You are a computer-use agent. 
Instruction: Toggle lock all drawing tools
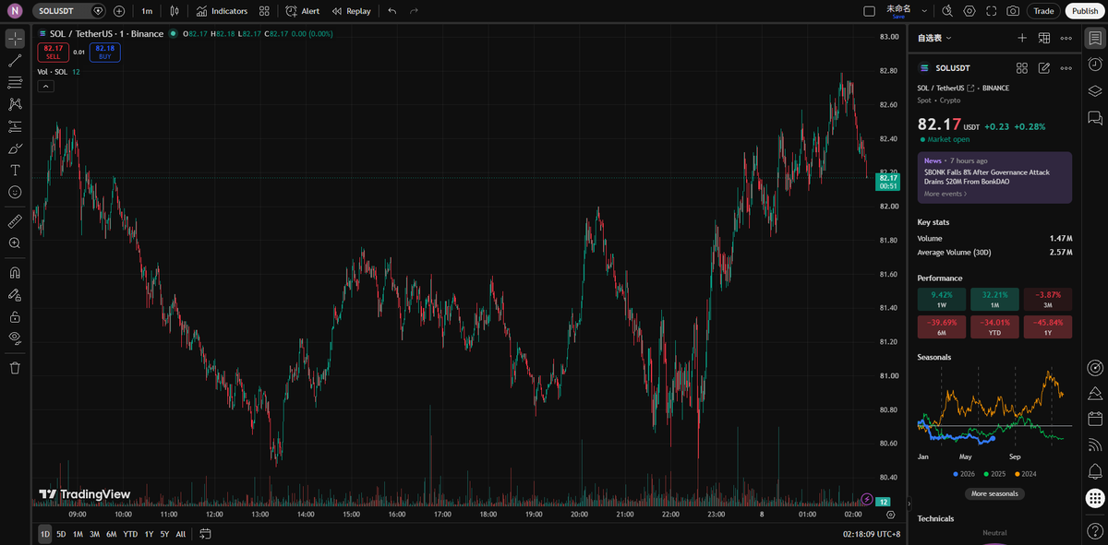tap(15, 316)
